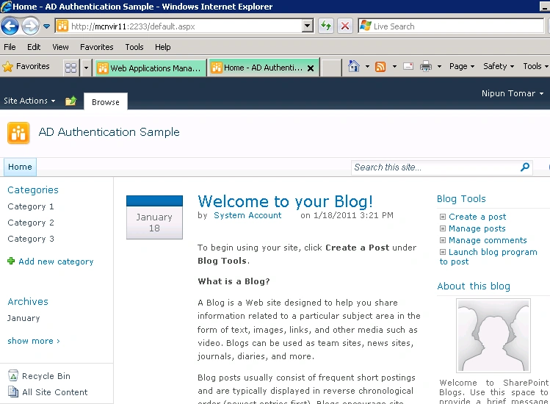Click Add new category link
This screenshot has height=404, width=550.
(x=56, y=261)
